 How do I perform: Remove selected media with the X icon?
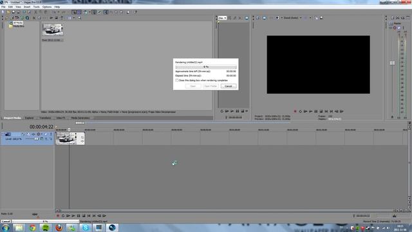pyautogui.click(x=34, y=18)
